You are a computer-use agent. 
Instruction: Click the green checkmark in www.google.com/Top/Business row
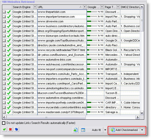coord(9,40)
